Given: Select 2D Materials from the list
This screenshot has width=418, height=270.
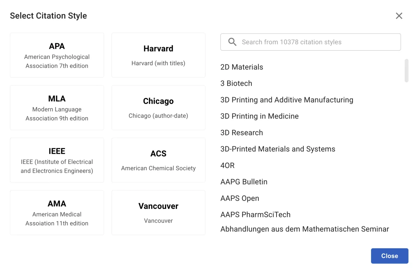Looking at the screenshot, I should tap(241, 67).
